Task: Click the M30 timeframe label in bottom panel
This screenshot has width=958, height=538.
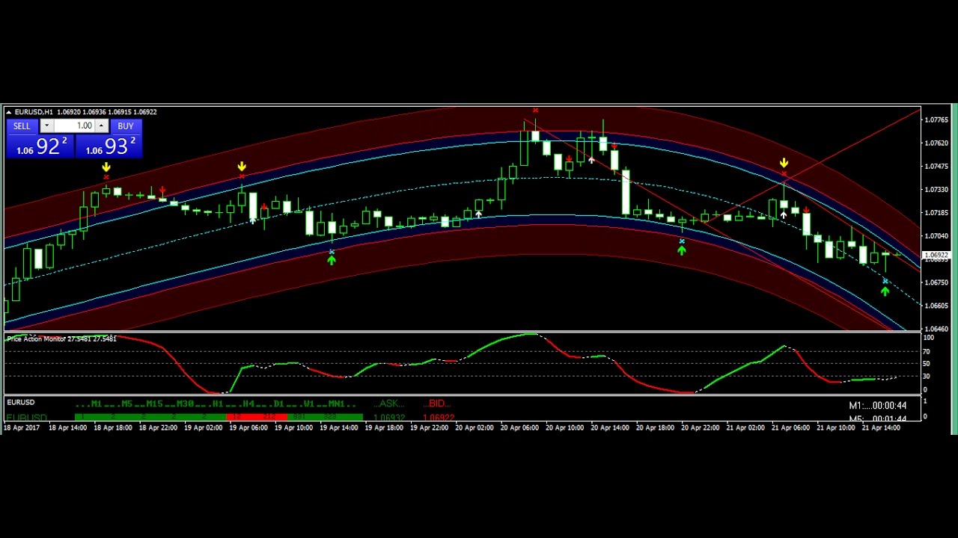Action: (185, 404)
